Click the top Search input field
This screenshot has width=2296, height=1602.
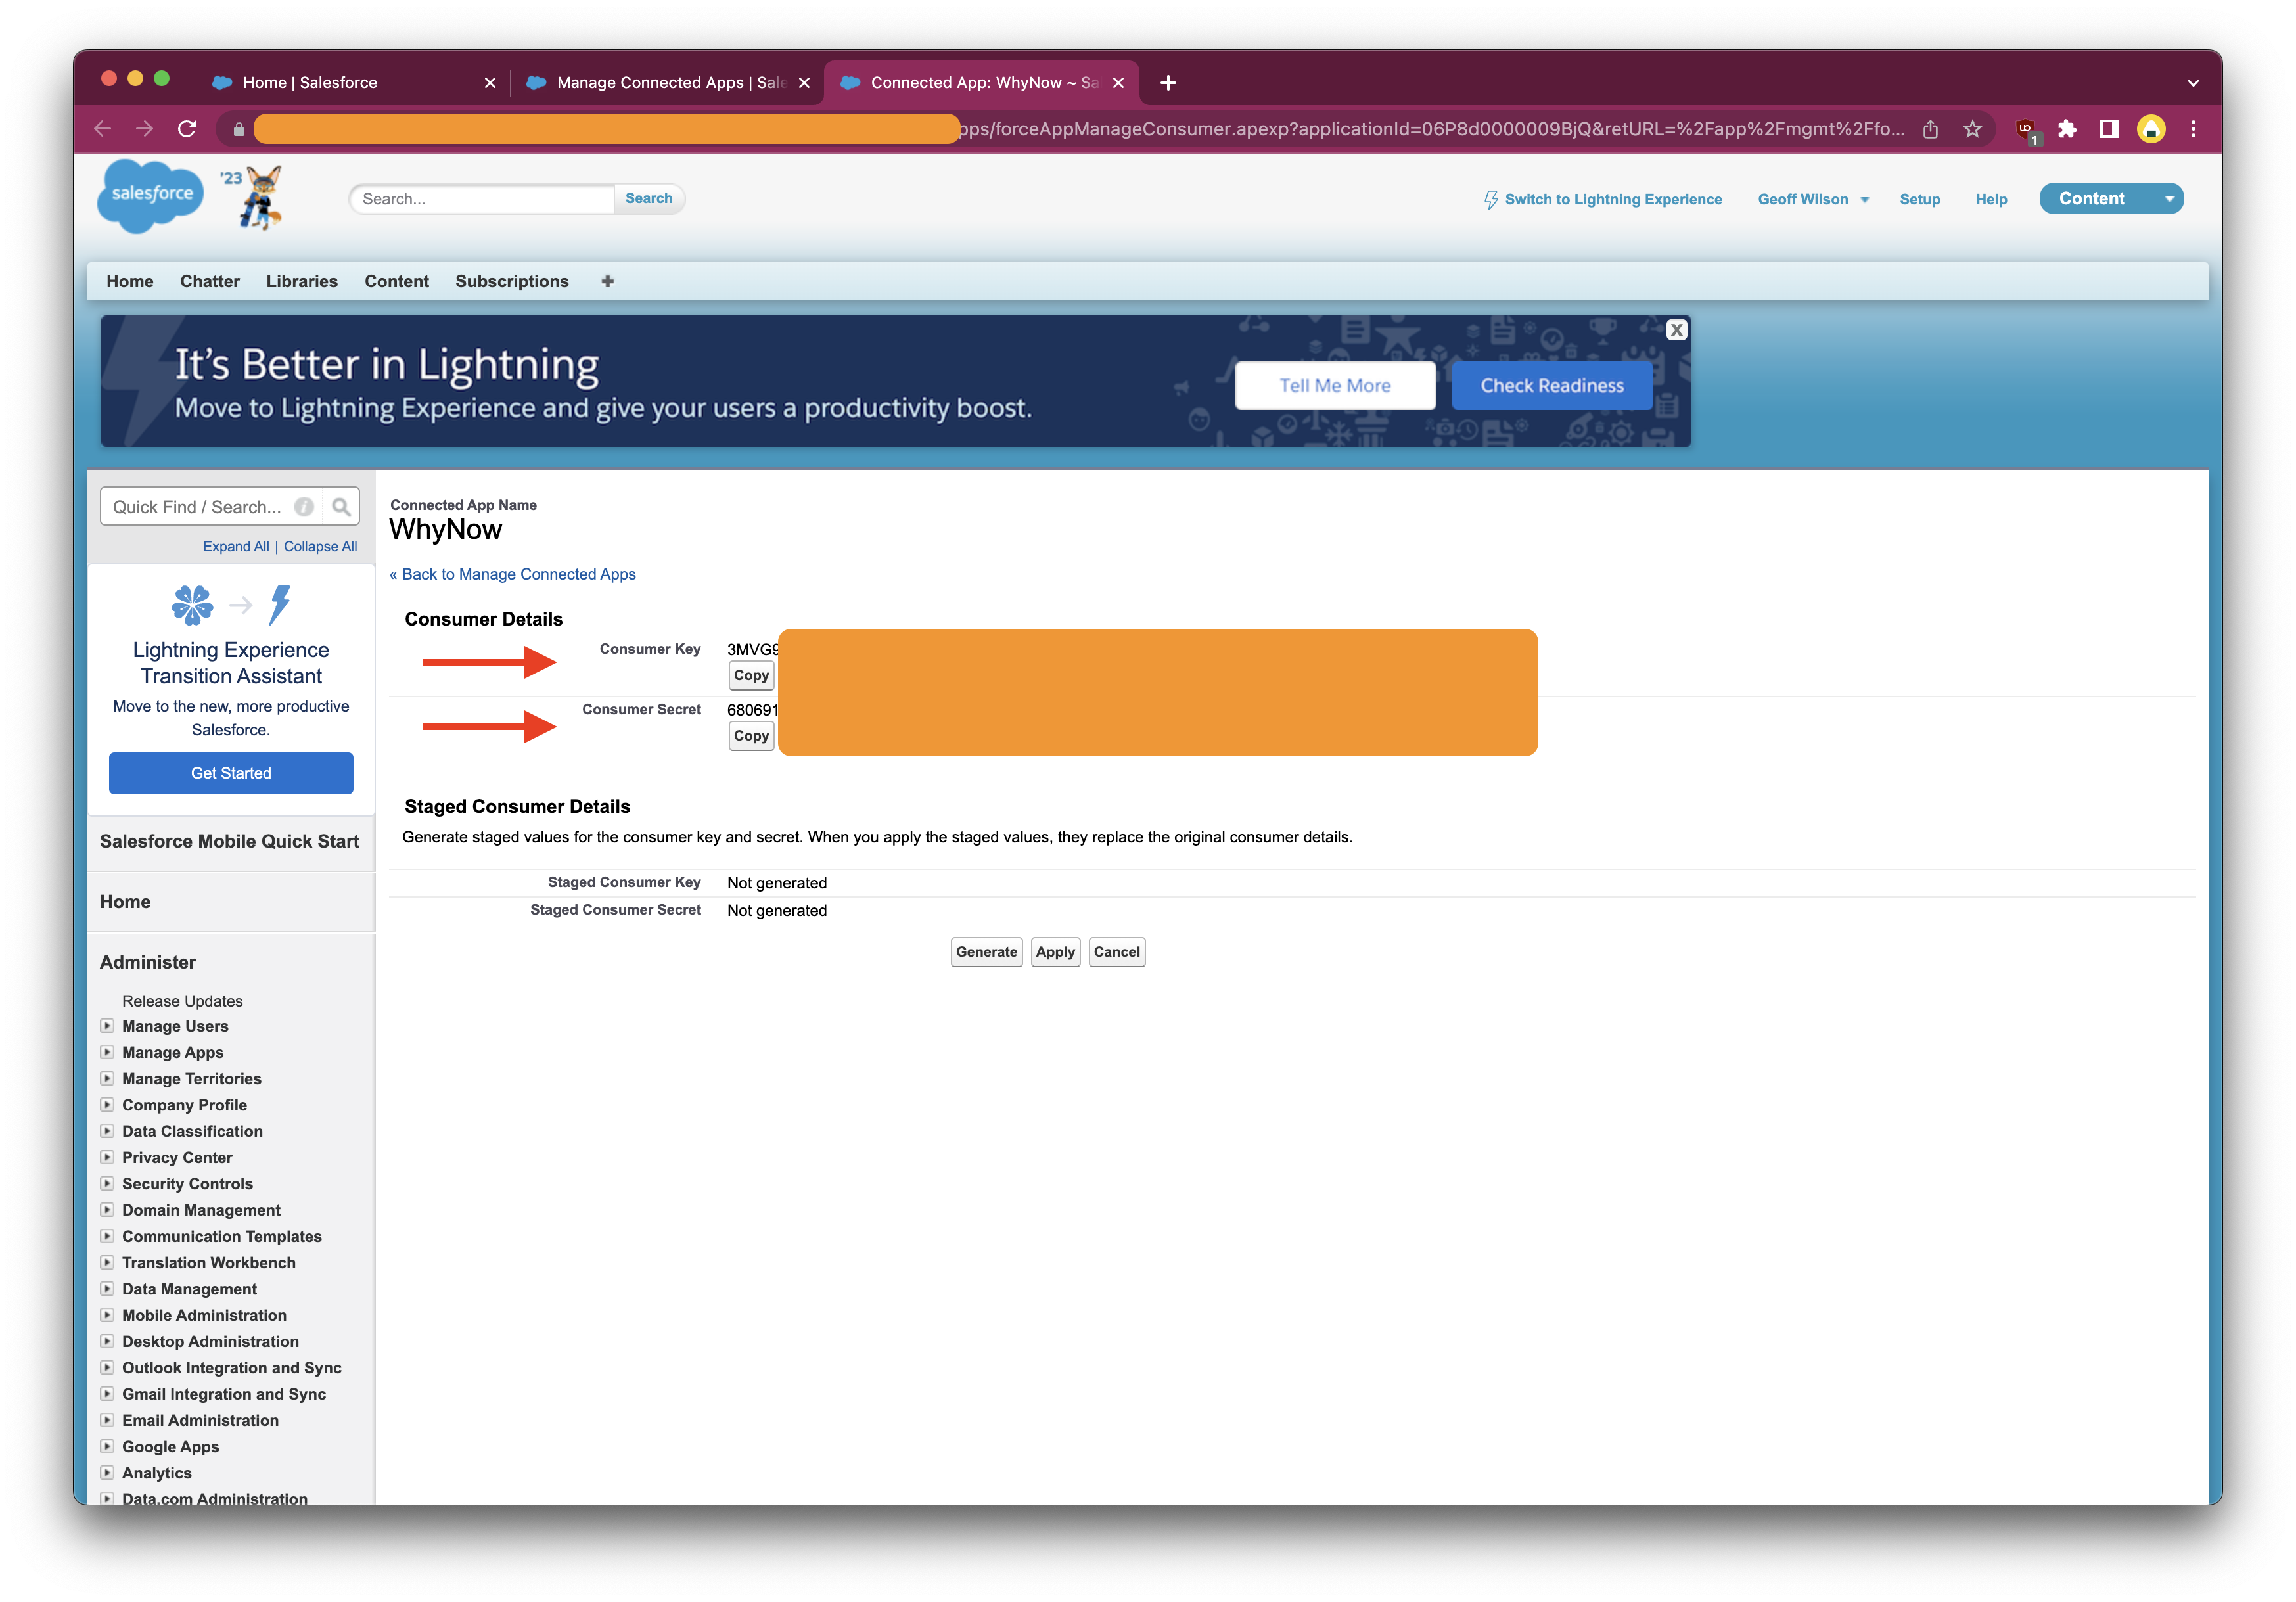(x=483, y=199)
